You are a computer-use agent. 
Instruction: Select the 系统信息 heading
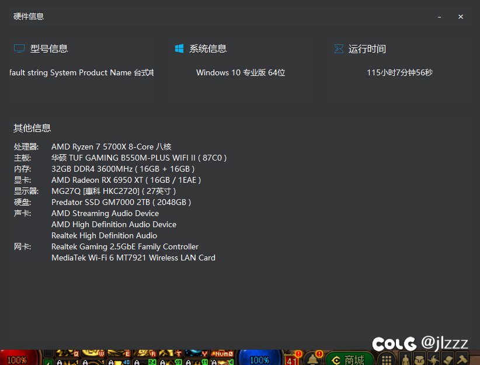click(x=208, y=48)
